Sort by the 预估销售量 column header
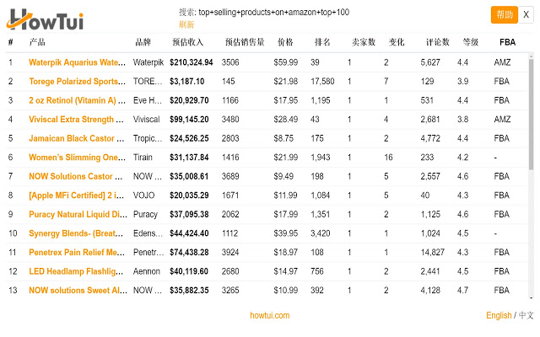Screen dimensions: 540x337 pos(245,42)
